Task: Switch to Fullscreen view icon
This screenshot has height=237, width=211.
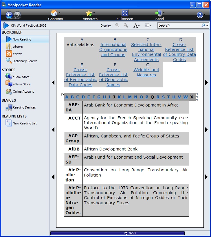Action: point(125,13)
